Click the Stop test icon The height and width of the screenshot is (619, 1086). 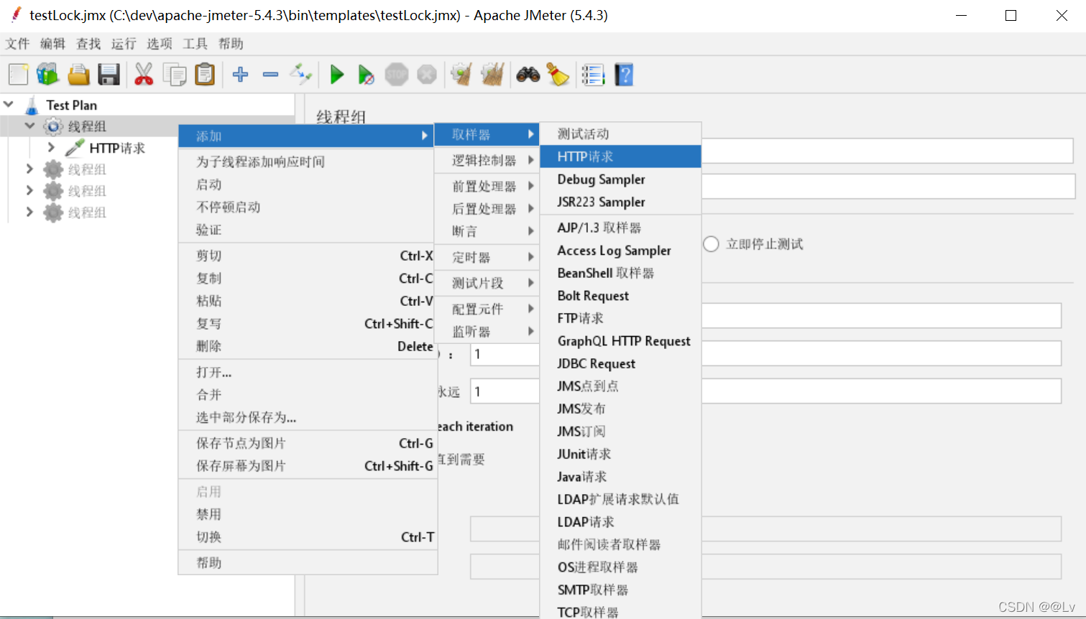click(x=396, y=75)
